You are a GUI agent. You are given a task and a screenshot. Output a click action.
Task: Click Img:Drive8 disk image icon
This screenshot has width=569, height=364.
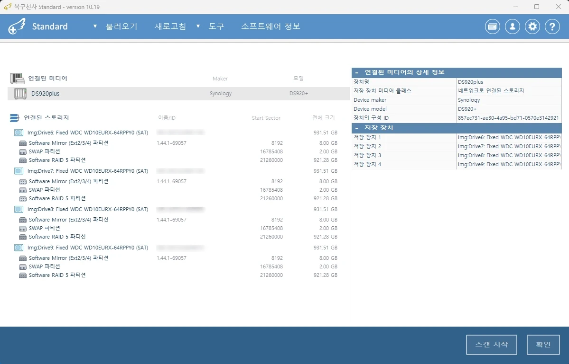[19, 209]
